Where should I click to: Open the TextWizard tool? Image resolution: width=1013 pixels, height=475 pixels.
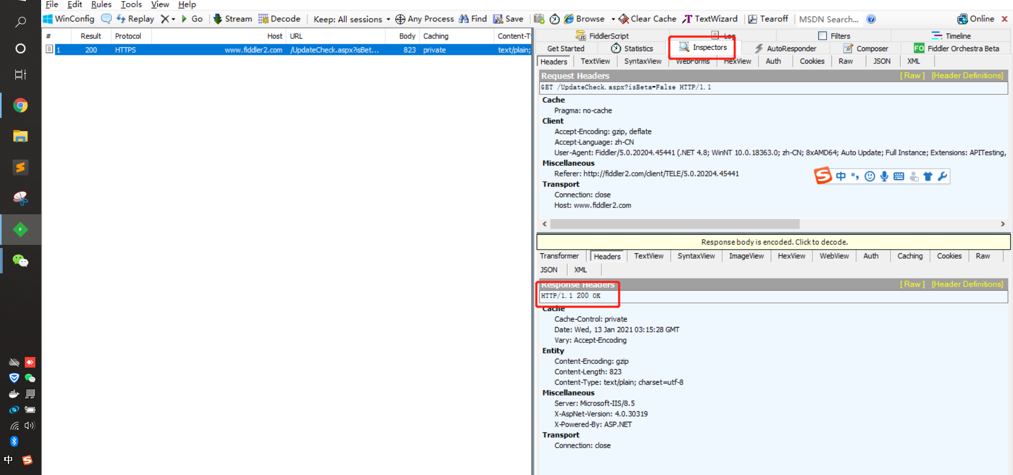[x=710, y=19]
